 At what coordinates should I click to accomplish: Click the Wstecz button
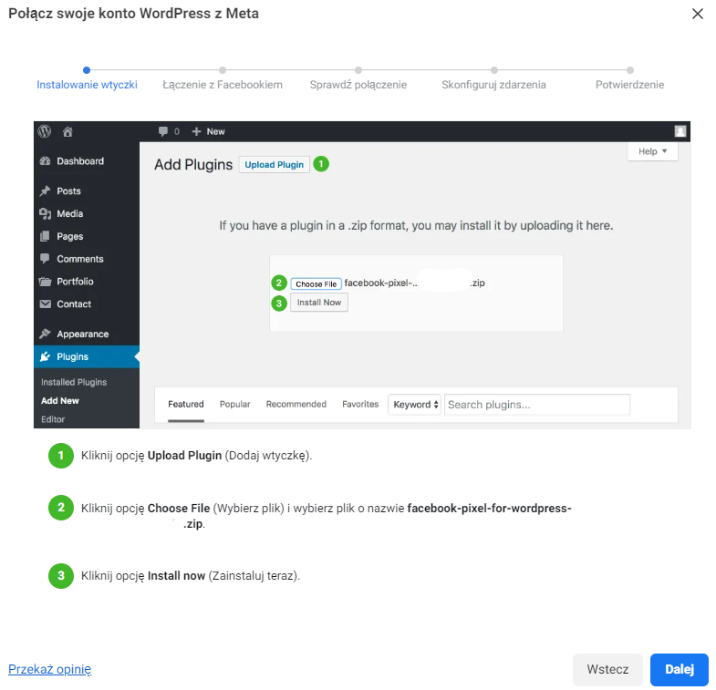click(x=607, y=669)
